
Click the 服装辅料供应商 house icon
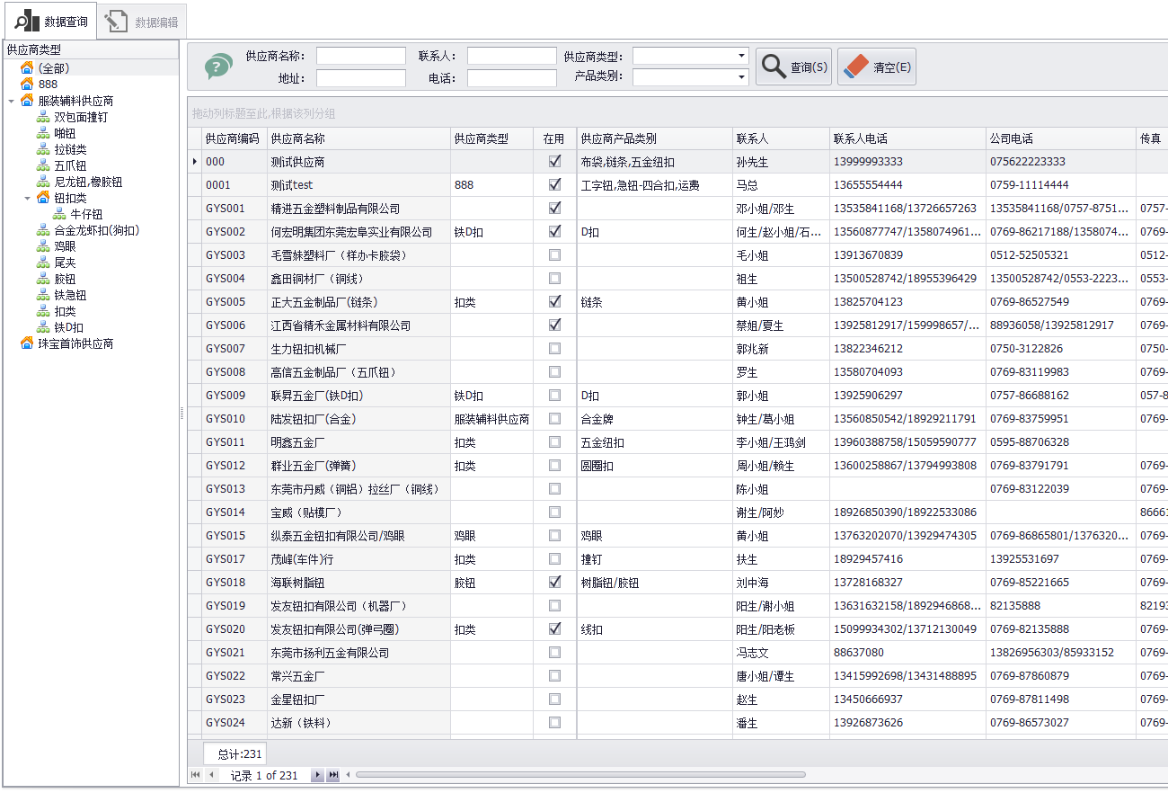27,101
